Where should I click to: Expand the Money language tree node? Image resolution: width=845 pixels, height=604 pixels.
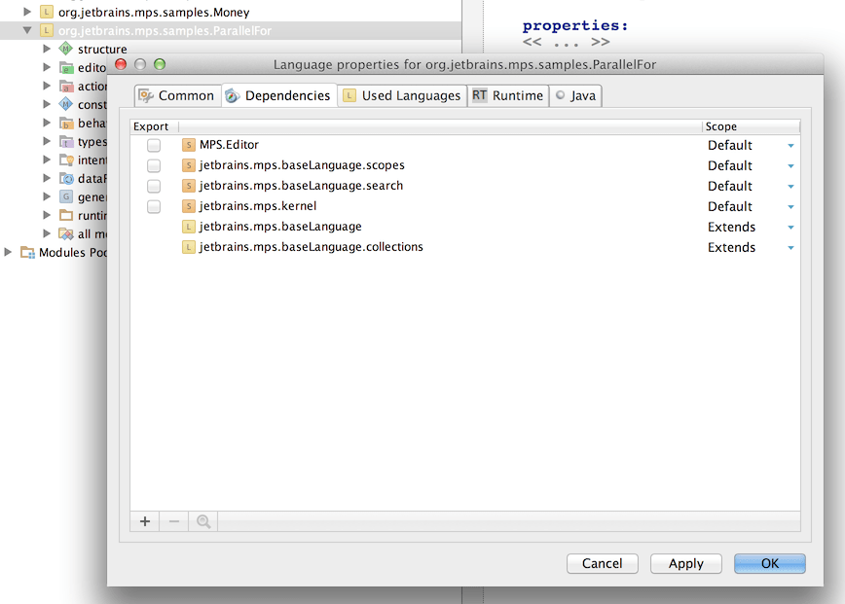click(x=27, y=12)
